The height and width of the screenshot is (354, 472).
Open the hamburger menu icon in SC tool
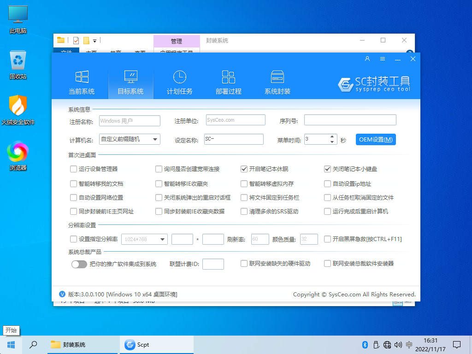point(383,59)
